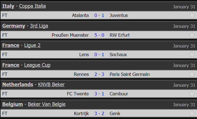Open the 3rd Liga league link

pos(39,26)
